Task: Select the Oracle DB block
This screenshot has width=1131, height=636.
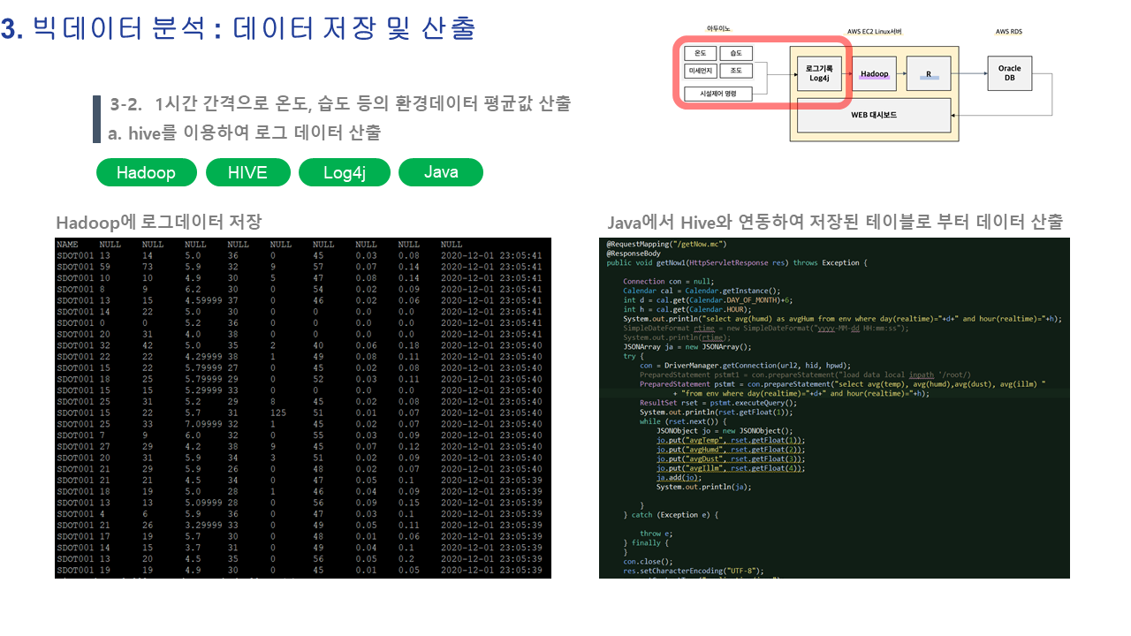Action: 1009,73
